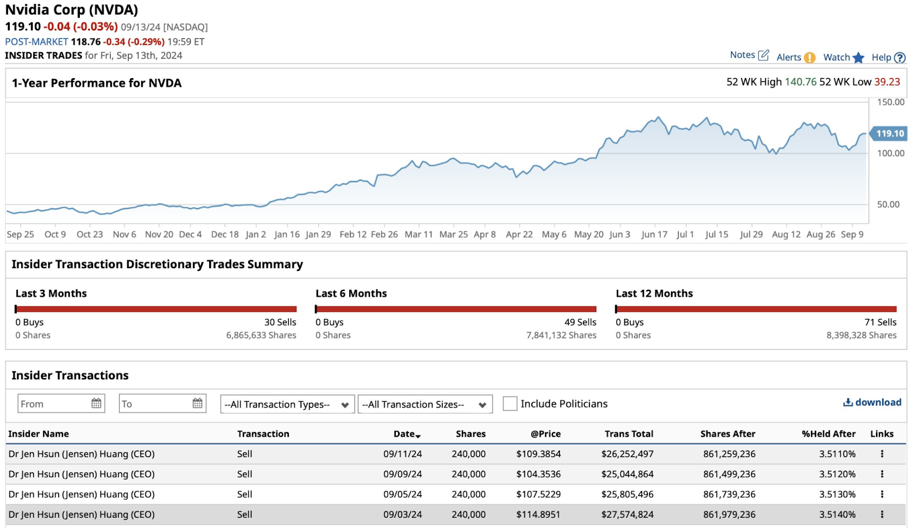Screen dimensions: 919x528
Task: Open links menu for 09/11/24 trade
Action: point(882,454)
